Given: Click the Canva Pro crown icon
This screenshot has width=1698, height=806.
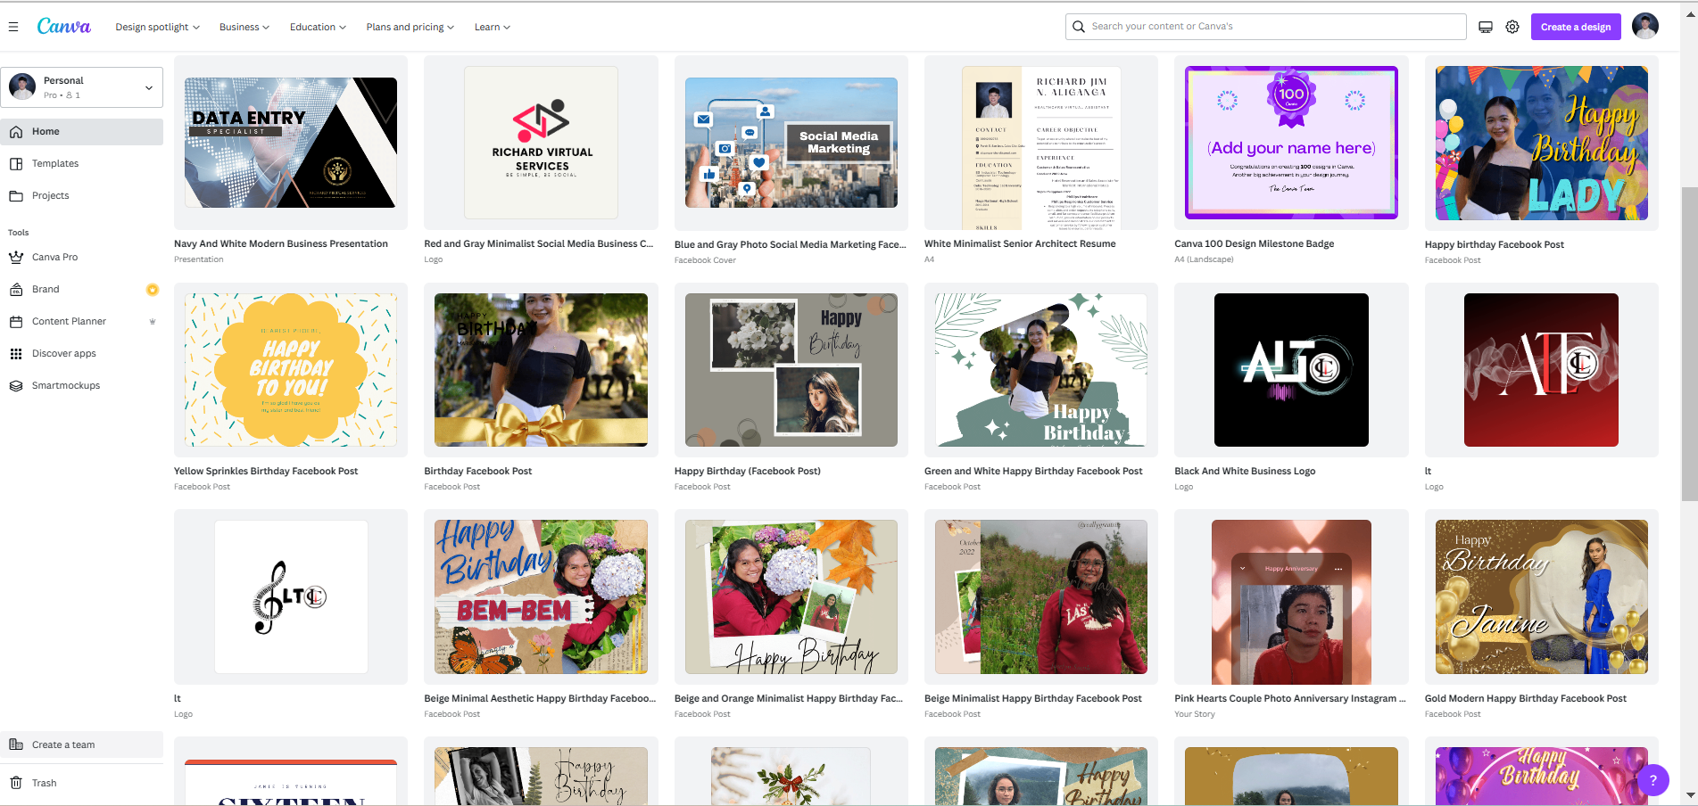Looking at the screenshot, I should click(x=16, y=258).
